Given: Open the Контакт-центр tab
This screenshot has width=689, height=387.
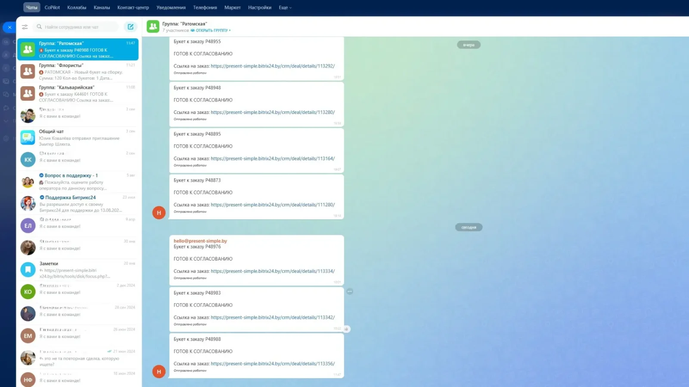Looking at the screenshot, I should [133, 8].
